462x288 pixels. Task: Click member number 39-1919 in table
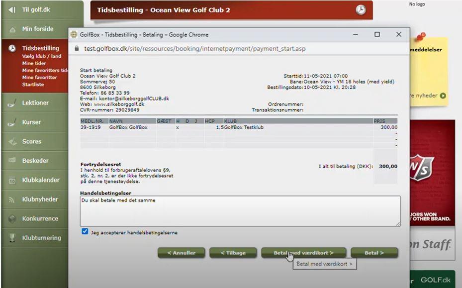click(91, 127)
